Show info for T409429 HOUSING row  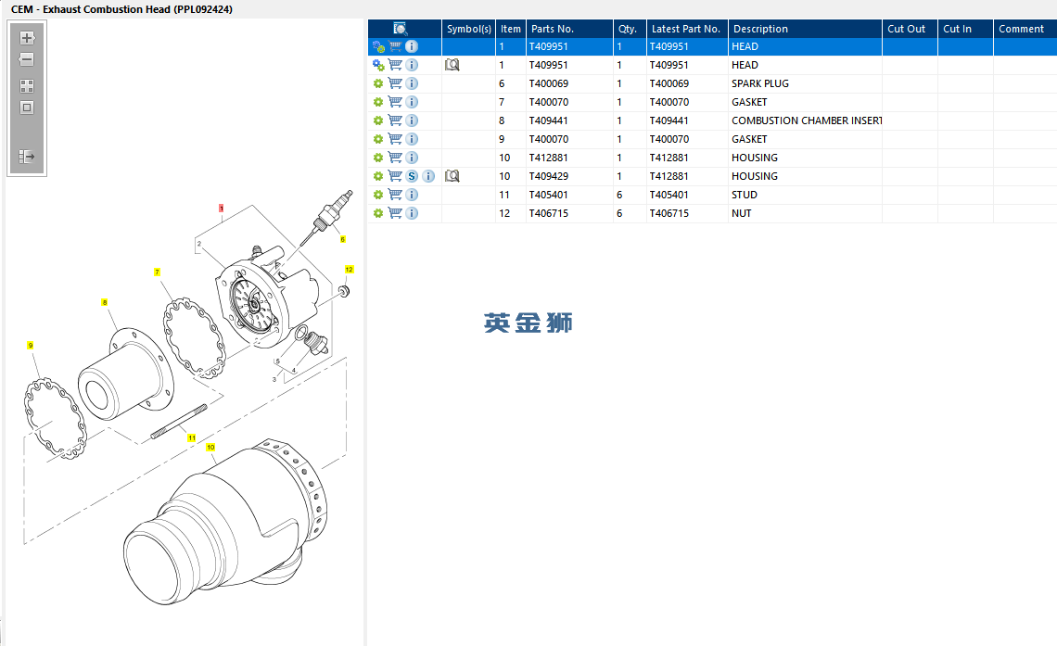pyautogui.click(x=428, y=176)
